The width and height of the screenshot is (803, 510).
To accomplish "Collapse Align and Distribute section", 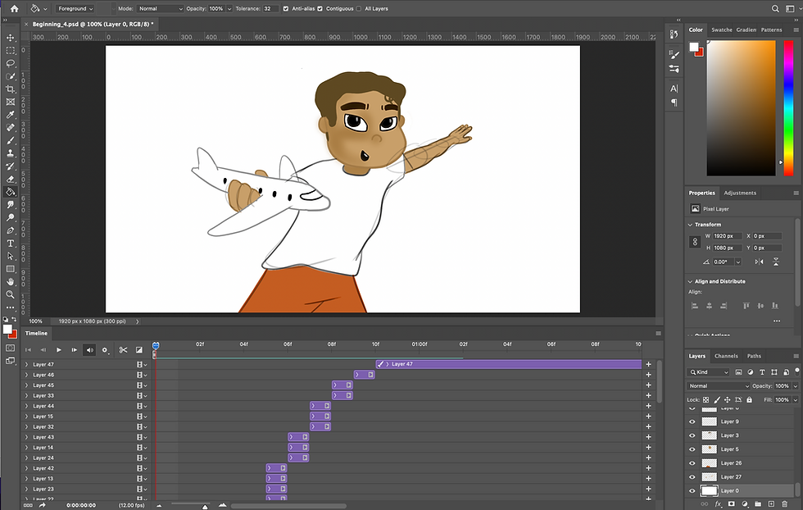I will point(690,282).
